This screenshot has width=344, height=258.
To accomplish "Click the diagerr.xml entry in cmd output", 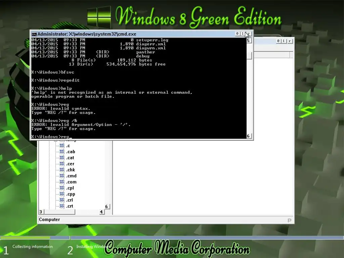I will pos(151,44).
